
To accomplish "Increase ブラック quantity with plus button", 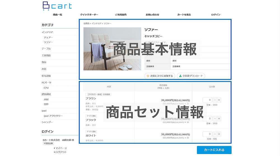I will (x=219, y=118).
